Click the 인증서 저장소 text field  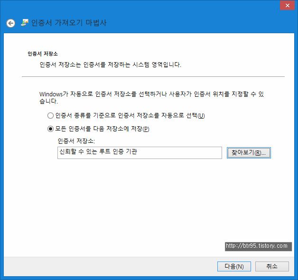pos(140,153)
